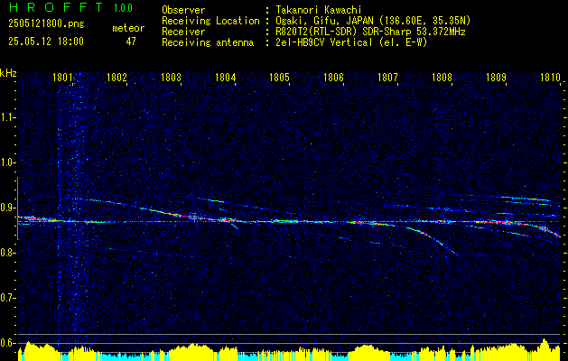The height and width of the screenshot is (361, 568).
Task: Click the version number 1.0.0
Action: [x=123, y=7]
